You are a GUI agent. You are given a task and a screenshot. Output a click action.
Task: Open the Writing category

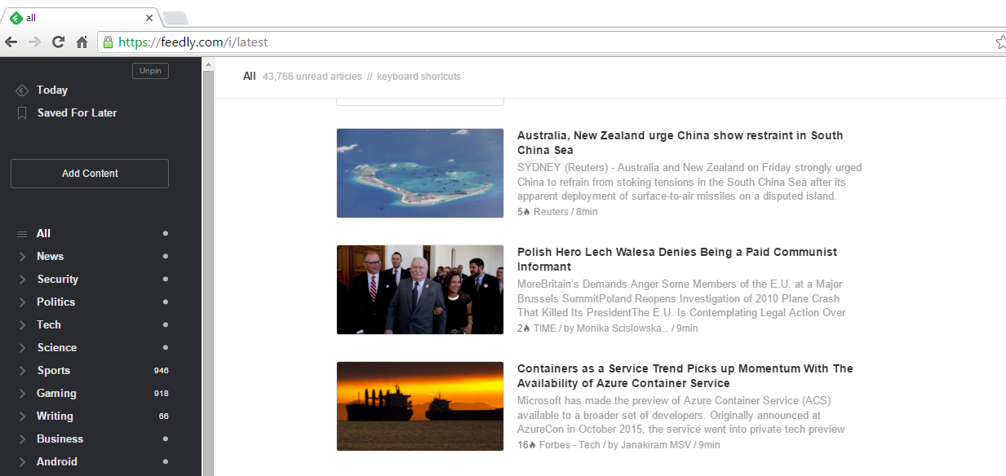tap(55, 416)
